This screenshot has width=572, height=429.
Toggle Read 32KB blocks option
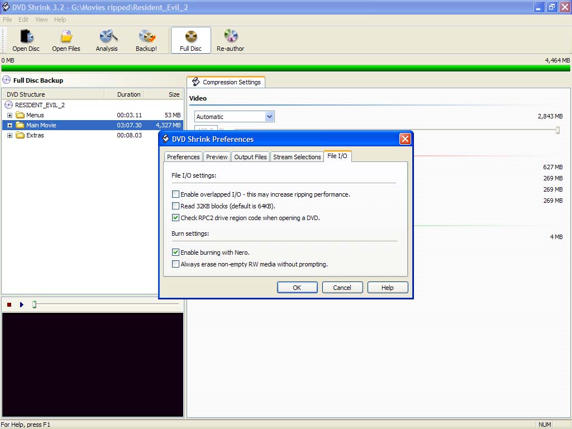click(x=175, y=206)
